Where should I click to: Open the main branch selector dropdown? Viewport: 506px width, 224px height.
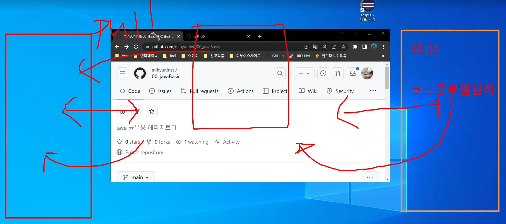(136, 177)
